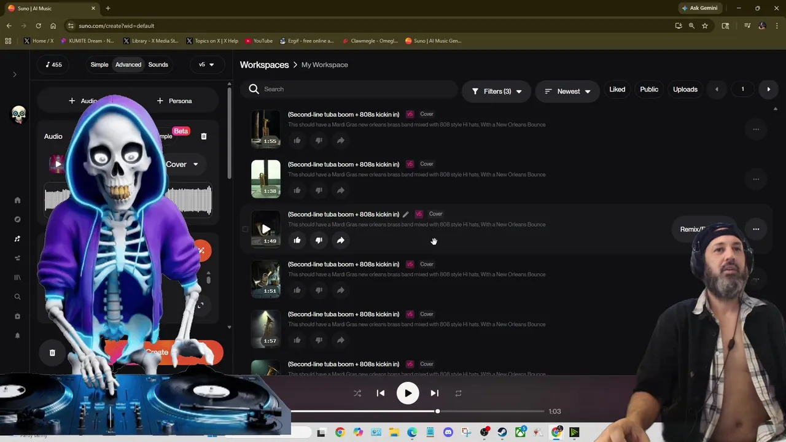Seek using the playback progress slider handle
Screen dimensions: 786x442
tap(437, 411)
